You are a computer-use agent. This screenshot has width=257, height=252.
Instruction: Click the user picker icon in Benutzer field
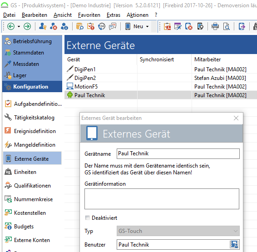pos(234,244)
